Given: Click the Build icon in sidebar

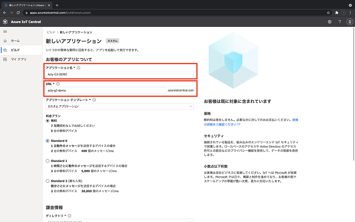Looking at the screenshot, I should [x=5, y=50].
